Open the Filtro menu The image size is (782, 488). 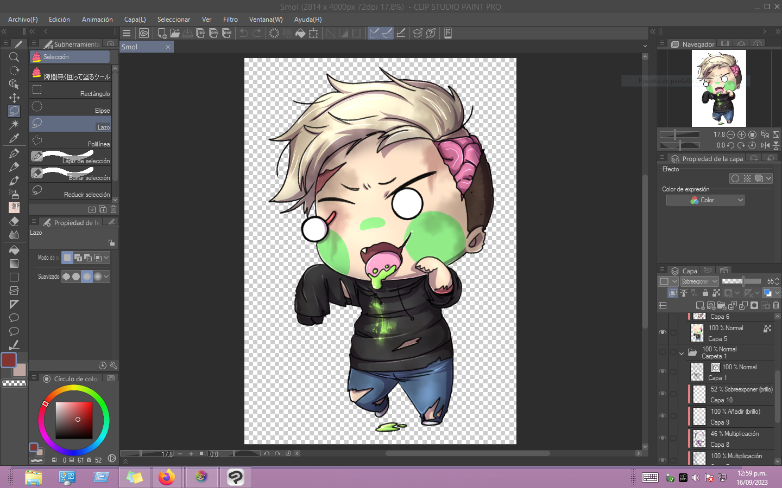pyautogui.click(x=230, y=20)
